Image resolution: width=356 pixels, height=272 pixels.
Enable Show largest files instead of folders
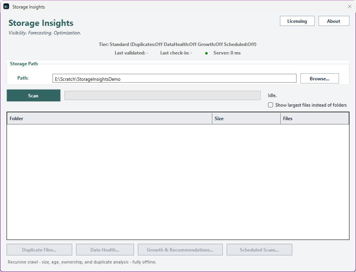(x=270, y=105)
